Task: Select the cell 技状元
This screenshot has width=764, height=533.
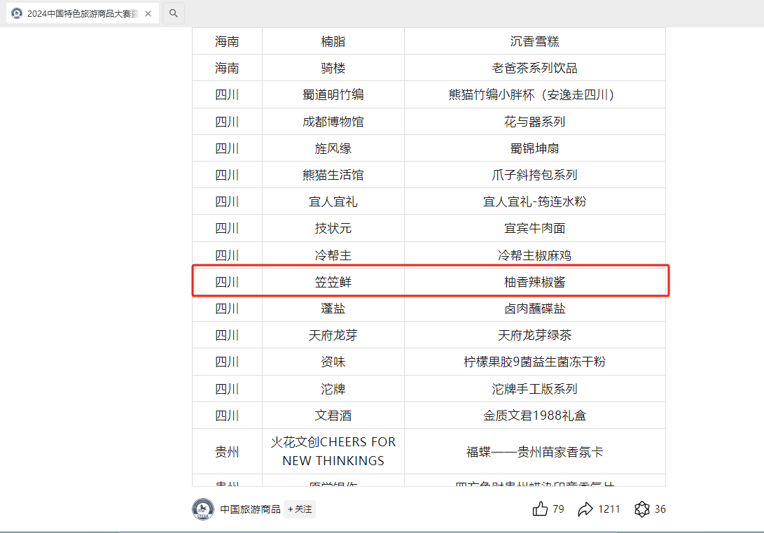Action: pyautogui.click(x=333, y=228)
